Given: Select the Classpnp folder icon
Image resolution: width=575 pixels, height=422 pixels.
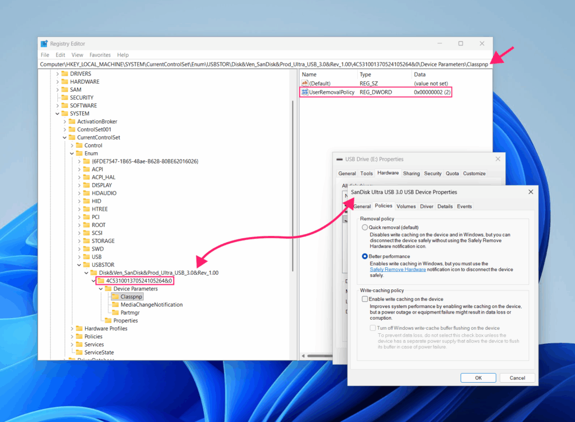Looking at the screenshot, I should (x=115, y=297).
